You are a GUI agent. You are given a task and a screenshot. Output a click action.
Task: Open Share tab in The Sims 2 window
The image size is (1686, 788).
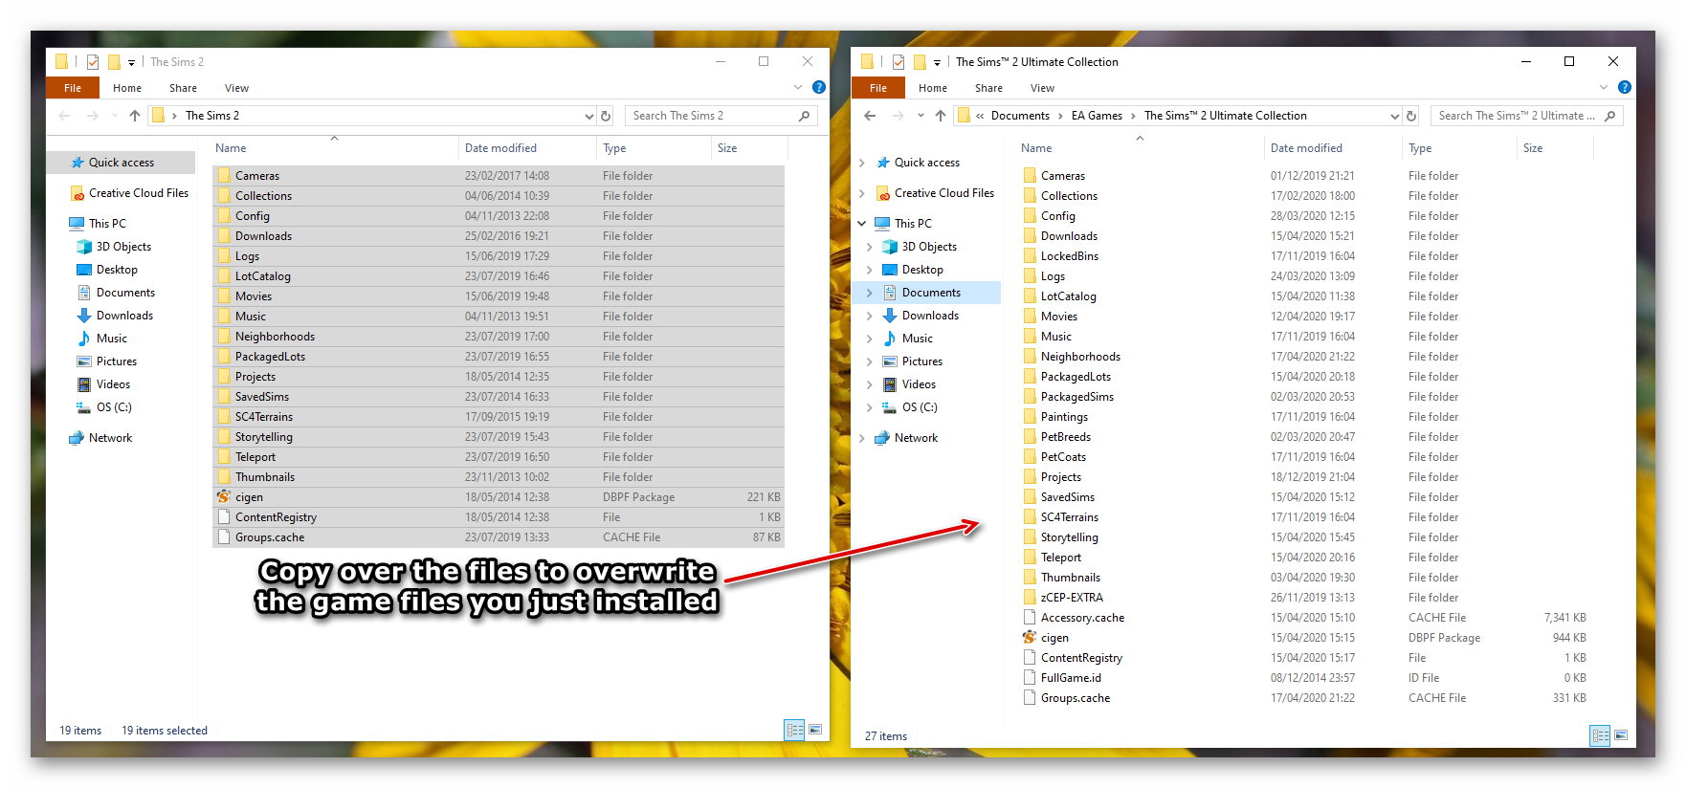point(183,88)
